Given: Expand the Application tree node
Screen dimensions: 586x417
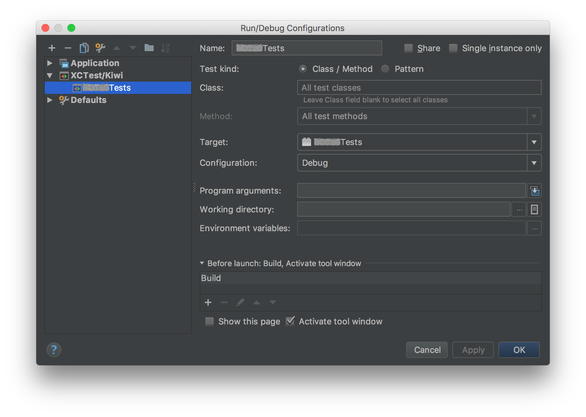Looking at the screenshot, I should [x=50, y=63].
